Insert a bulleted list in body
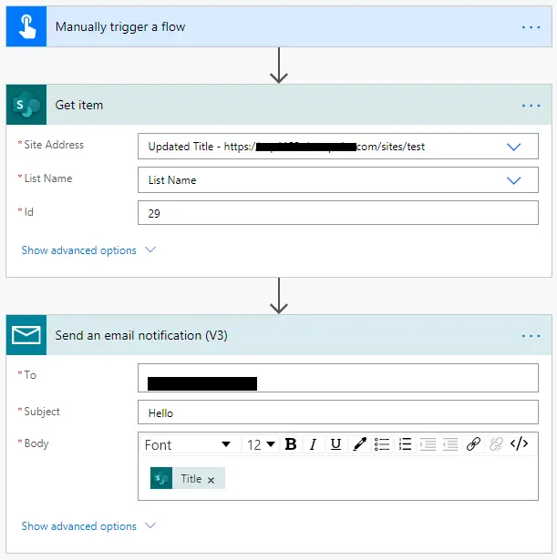Viewport: 557px width, 560px height. point(382,444)
